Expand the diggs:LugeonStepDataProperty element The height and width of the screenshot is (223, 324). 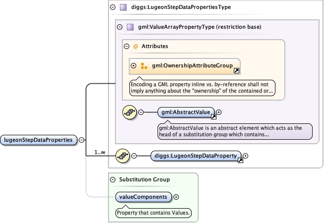(x=245, y=156)
